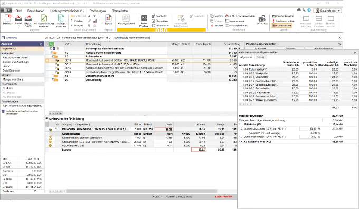Viewport: 359px width, 209px height.
Task: Collapse the Angebot sidebar panel chevron
Action: point(41,44)
